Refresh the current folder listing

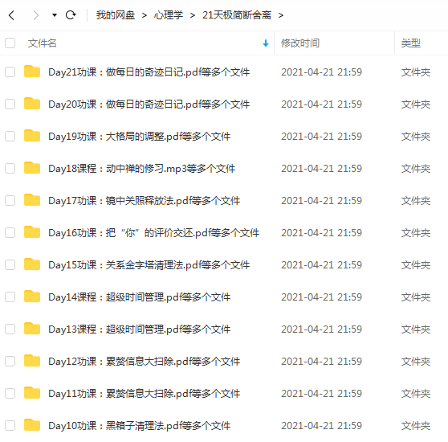click(71, 14)
